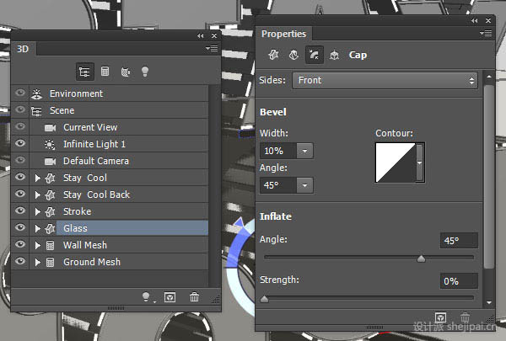Open Coordinates properties icon

tap(334, 55)
